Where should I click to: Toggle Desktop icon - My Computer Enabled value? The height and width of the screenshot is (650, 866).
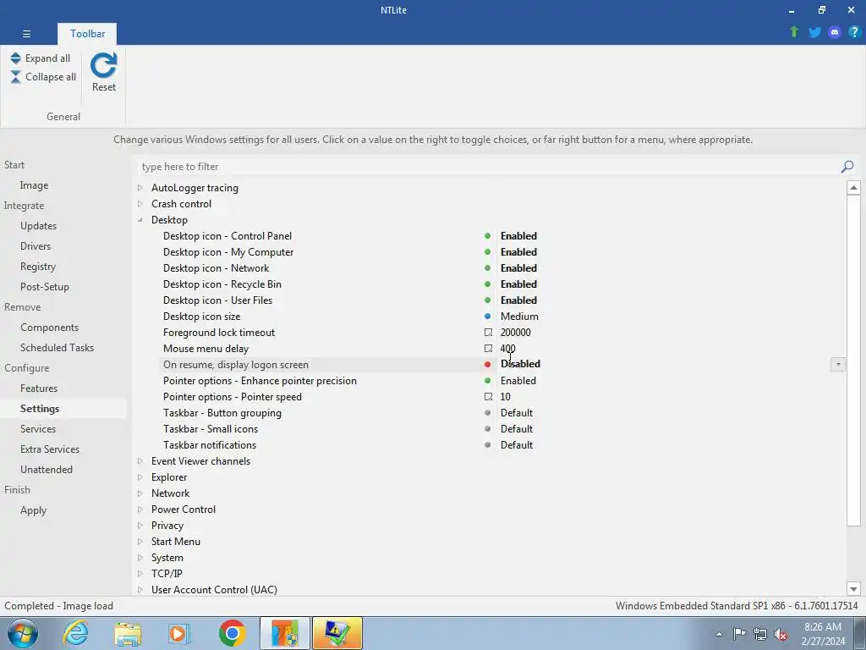tap(518, 252)
